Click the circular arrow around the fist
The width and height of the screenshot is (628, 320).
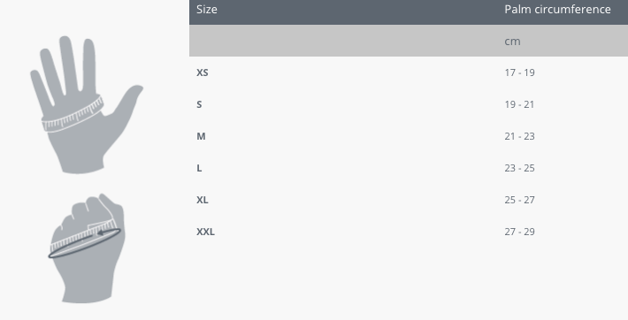(85, 243)
